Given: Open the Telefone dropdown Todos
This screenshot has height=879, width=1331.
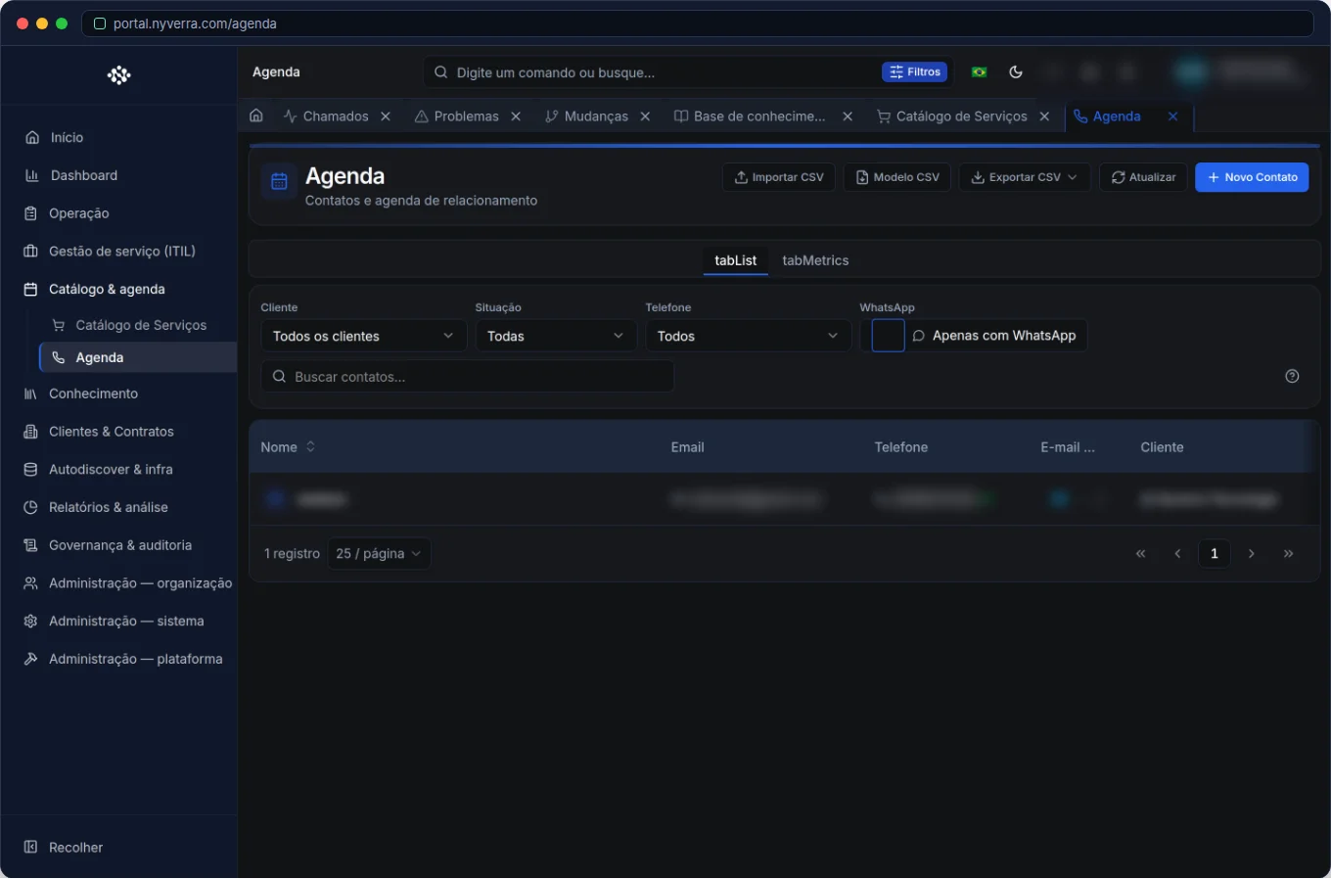Looking at the screenshot, I should pyautogui.click(x=748, y=336).
